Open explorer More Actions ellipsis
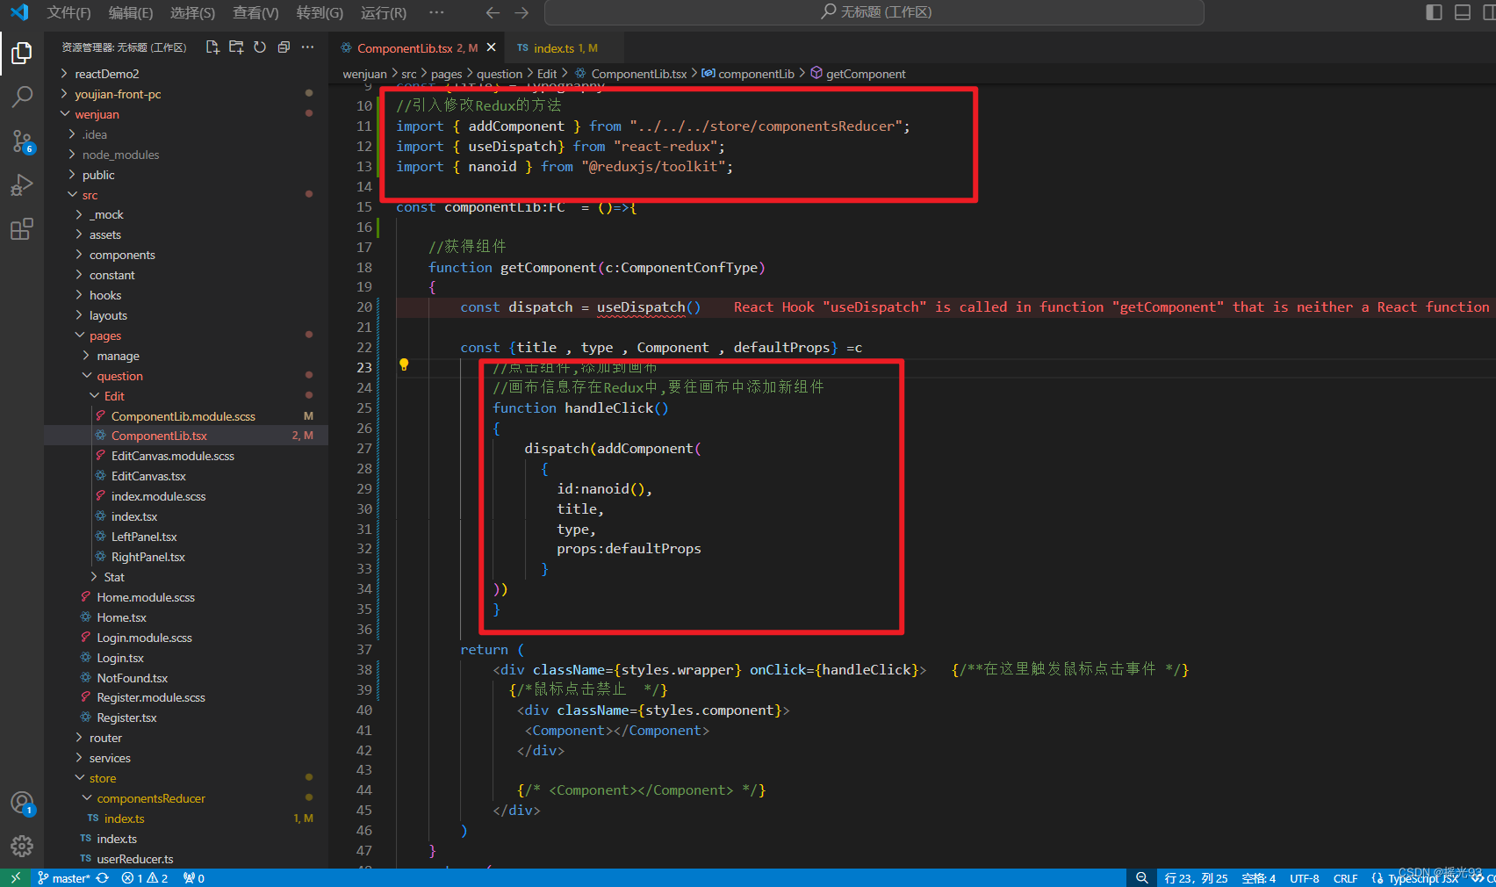 coord(307,47)
